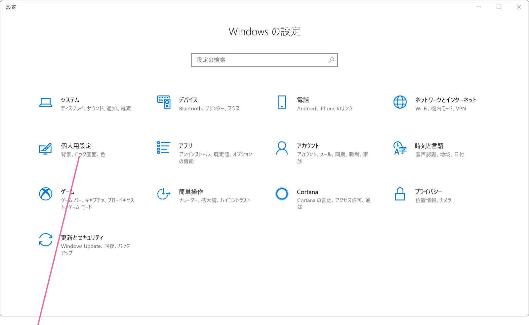This screenshot has width=529, height=325.
Task: Click the search magnifier icon
Action: [x=331, y=60]
